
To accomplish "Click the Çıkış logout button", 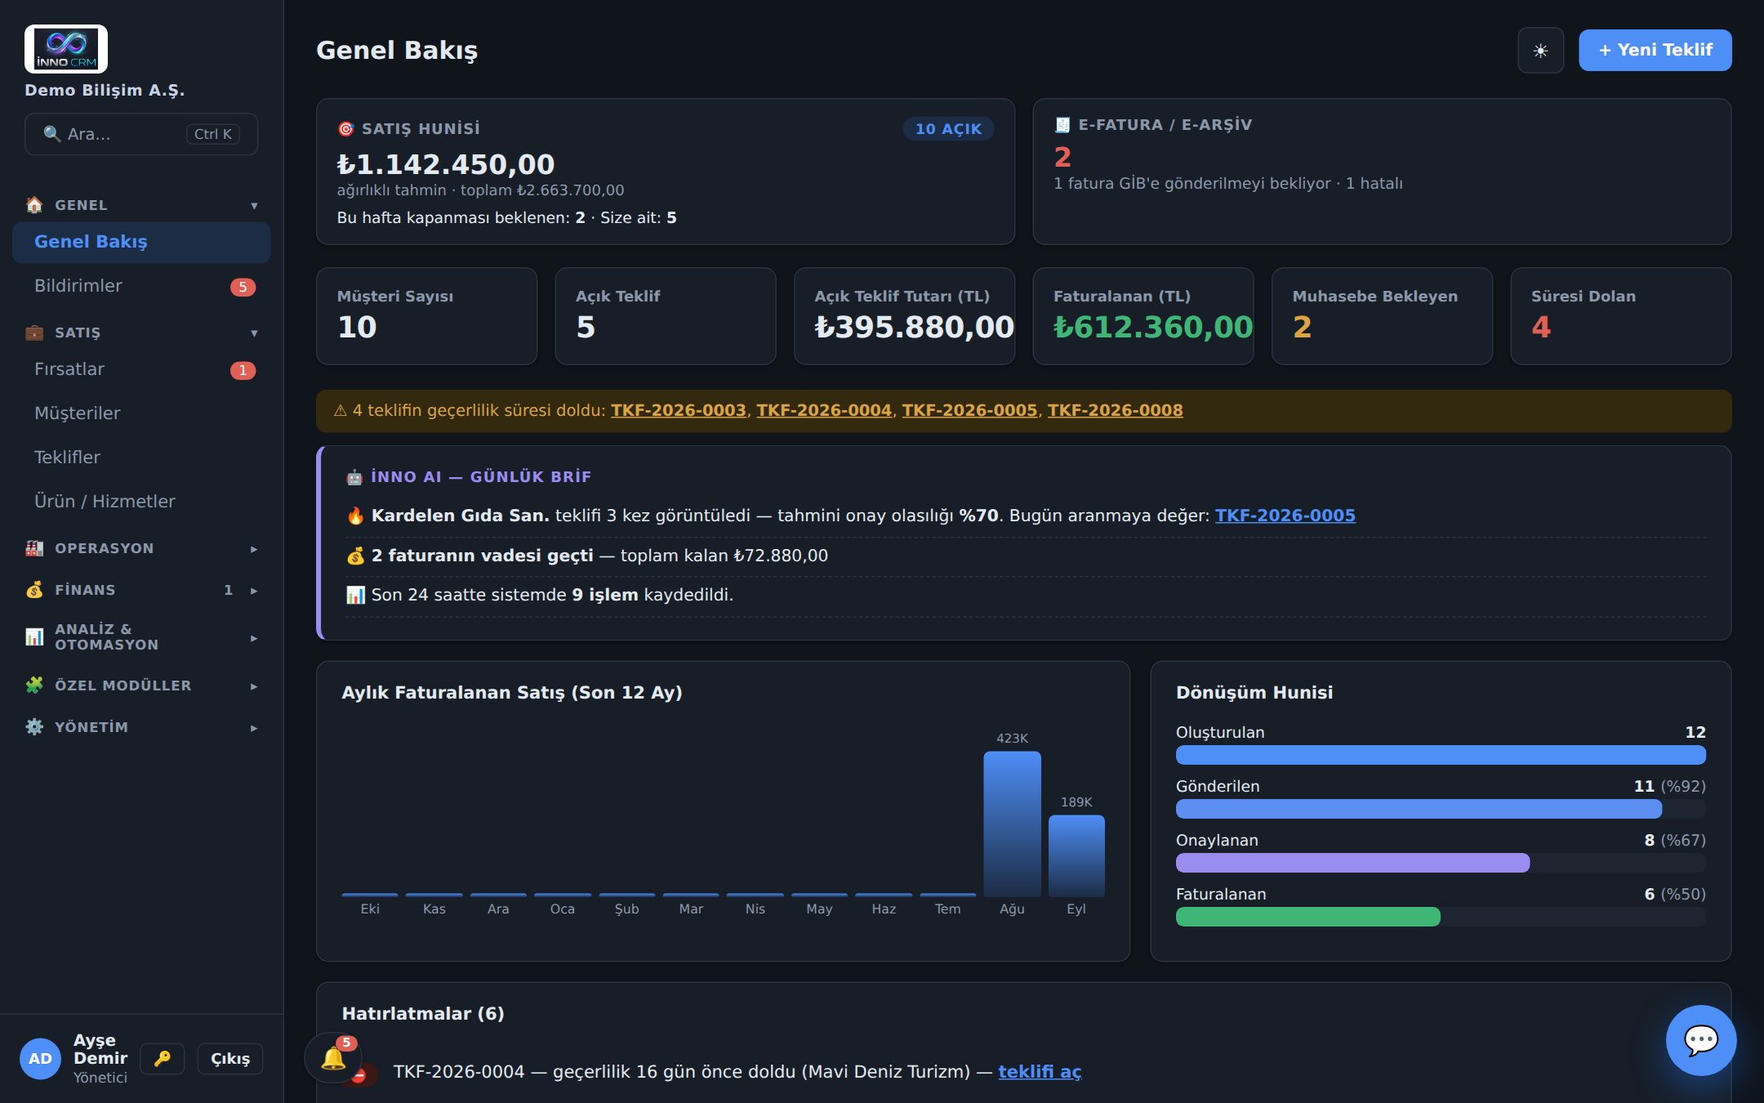I will pyautogui.click(x=230, y=1059).
